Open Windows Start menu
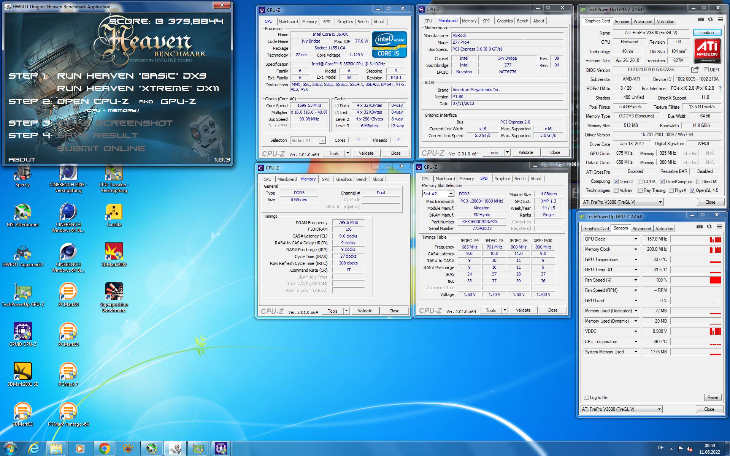This screenshot has height=456, width=730. click(x=10, y=448)
